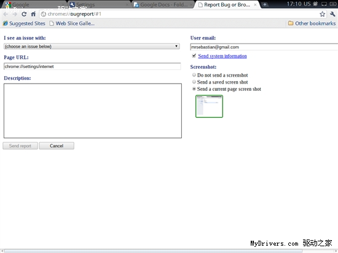The width and height of the screenshot is (338, 253).
Task: Click the forward navigation arrow
Action: pos(15,14)
